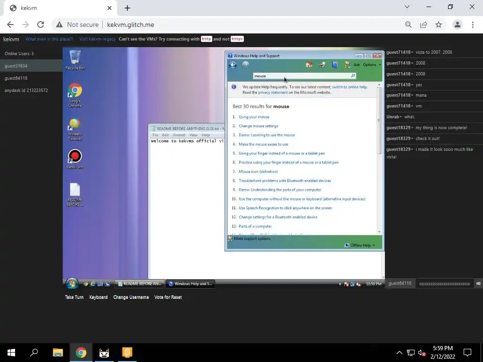Screen dimensions: 483x362
Task: Open the Options dropdown in Help window
Action: tap(372, 65)
